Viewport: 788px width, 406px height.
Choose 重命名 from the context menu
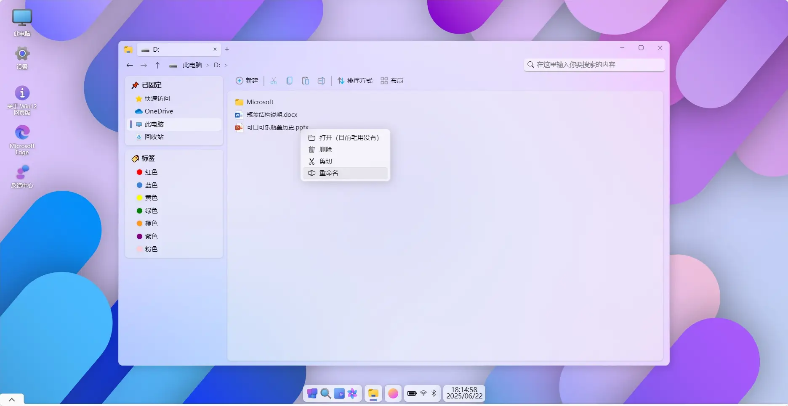[x=345, y=173]
